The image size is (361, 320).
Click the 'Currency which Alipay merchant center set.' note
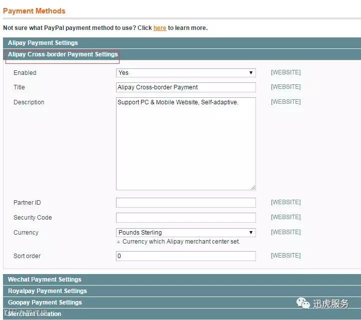click(x=181, y=242)
